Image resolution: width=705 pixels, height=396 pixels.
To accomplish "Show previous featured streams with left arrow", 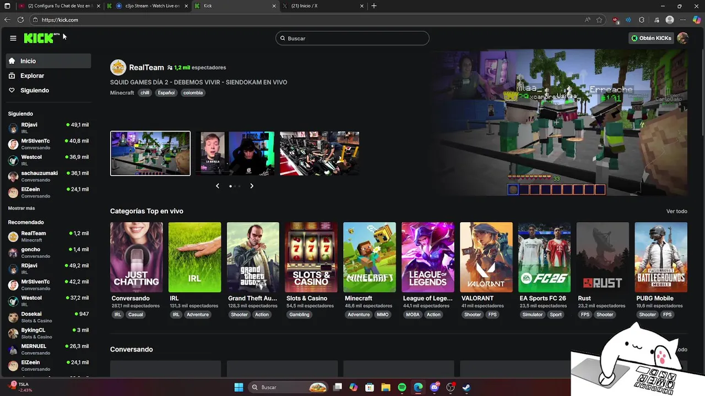I will pyautogui.click(x=218, y=186).
